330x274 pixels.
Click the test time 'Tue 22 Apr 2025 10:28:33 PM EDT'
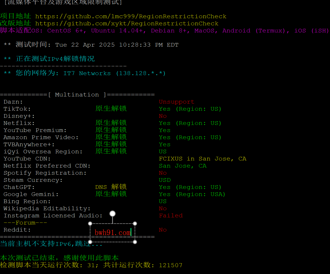click(x=117, y=45)
